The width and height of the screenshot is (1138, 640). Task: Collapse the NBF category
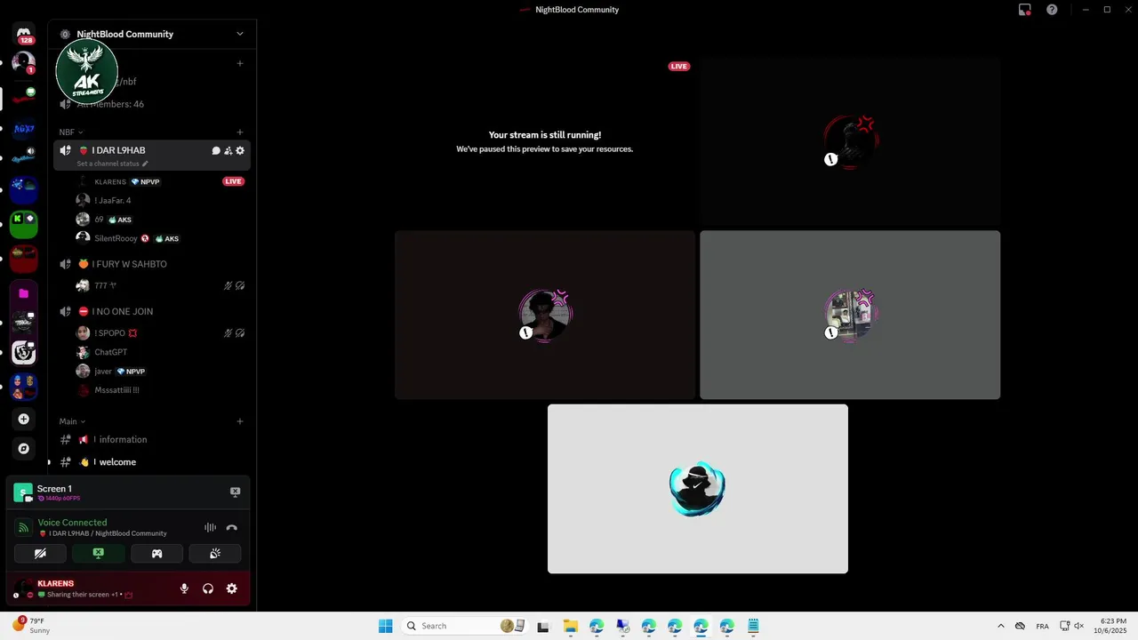pyautogui.click(x=71, y=132)
